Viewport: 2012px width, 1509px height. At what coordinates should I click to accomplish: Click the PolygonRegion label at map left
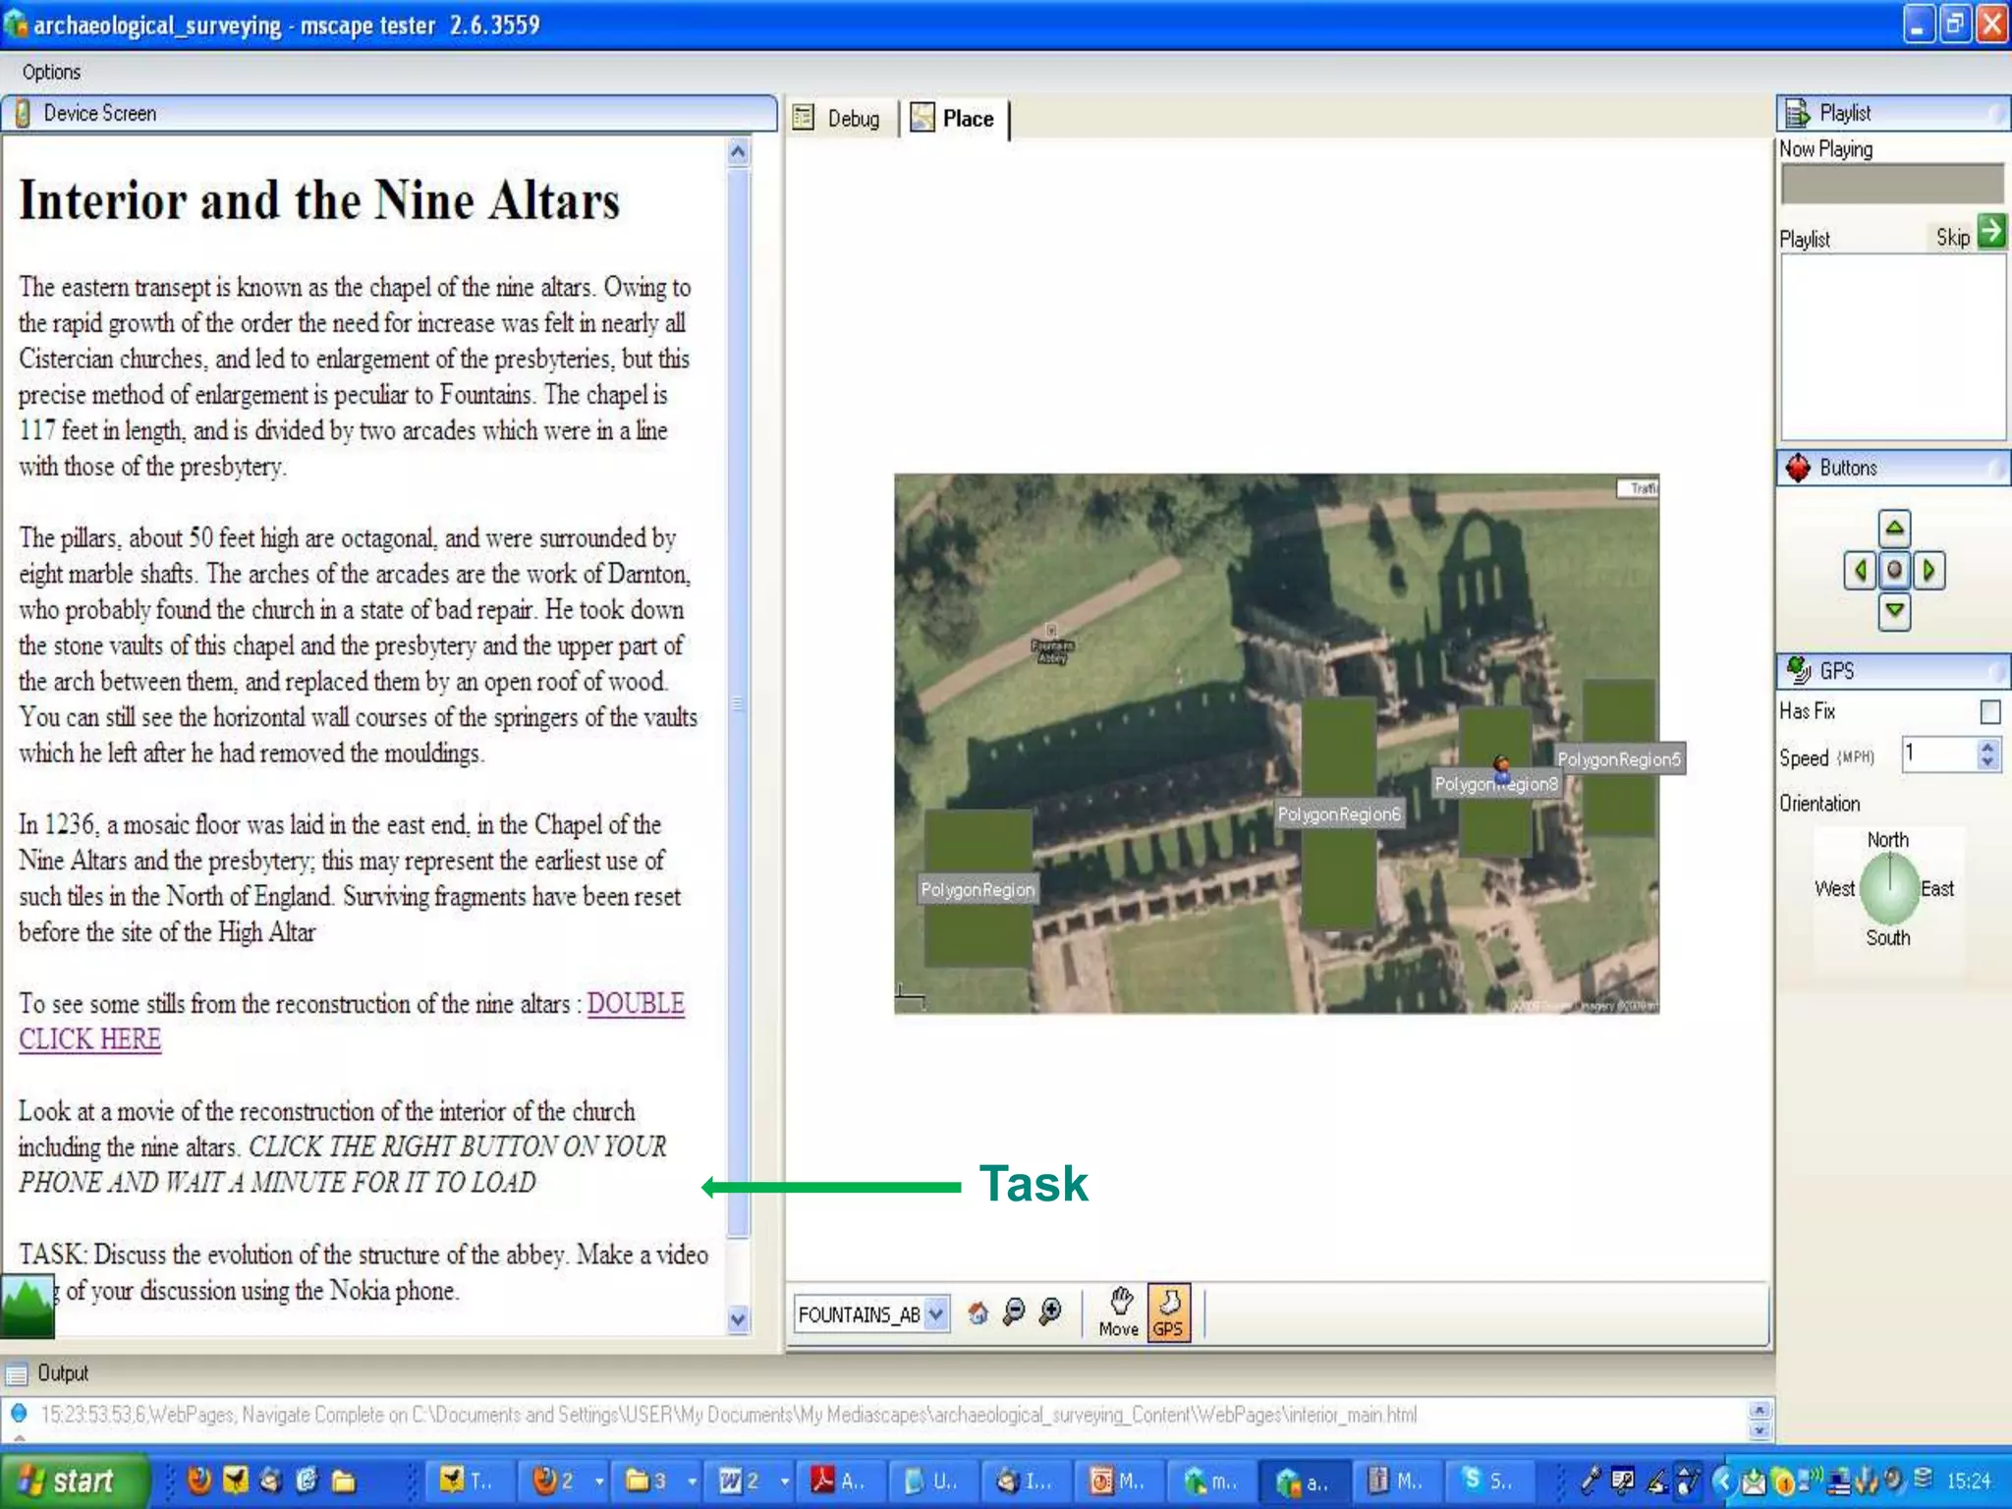978,889
